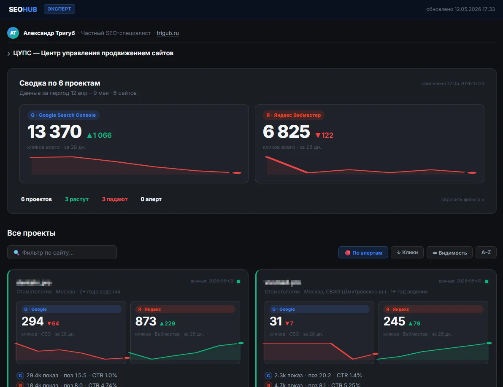This screenshot has height=387, width=503.
Task: Click the AT user avatar icon
Action: [x=13, y=33]
